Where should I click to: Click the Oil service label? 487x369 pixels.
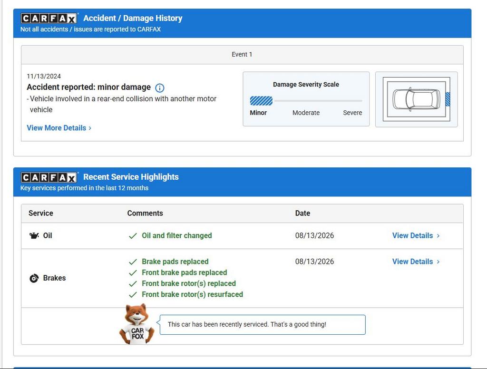point(48,235)
